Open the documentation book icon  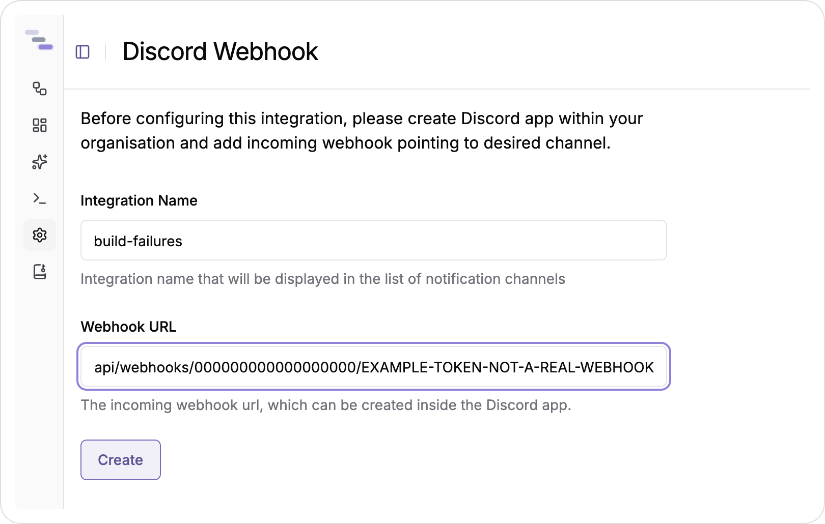(40, 272)
